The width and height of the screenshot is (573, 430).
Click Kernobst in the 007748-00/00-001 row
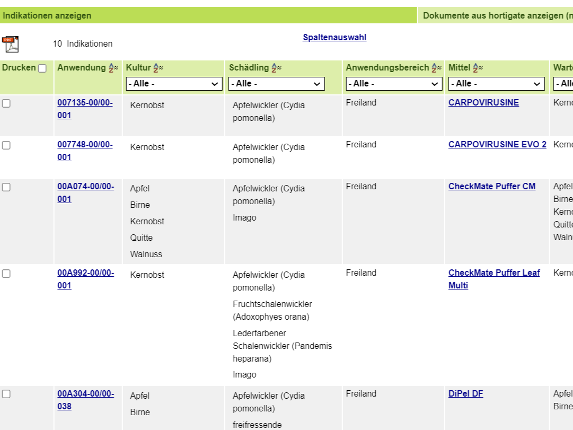[x=147, y=147]
